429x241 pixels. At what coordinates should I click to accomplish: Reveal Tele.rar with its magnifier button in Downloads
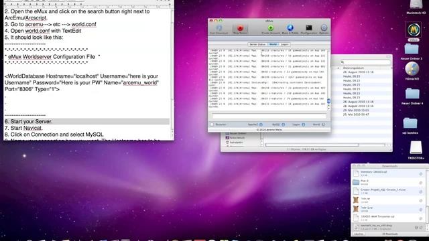click(421, 201)
